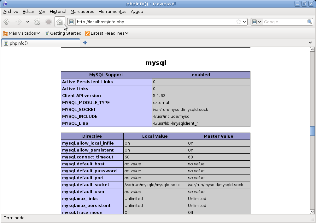Viewport: 316px width, 223px height.
Task: Open the home page with the Home icon
Action: click(x=59, y=22)
